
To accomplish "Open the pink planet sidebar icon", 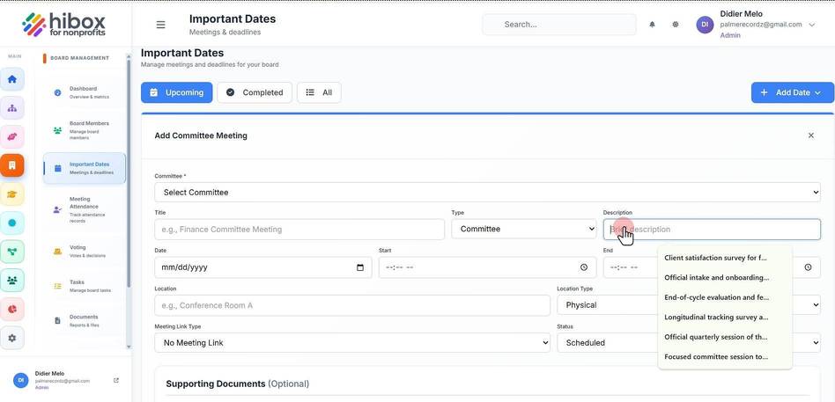I will point(12,136).
